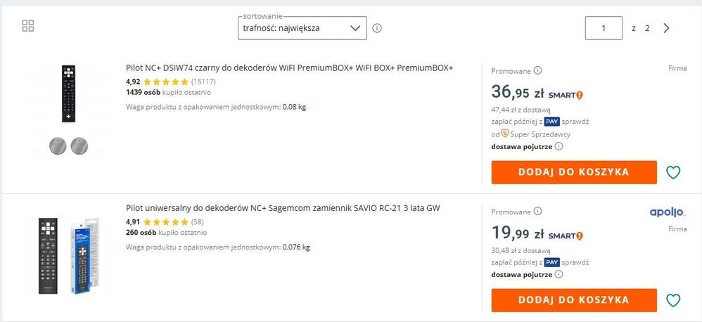
Task: Click the NC+ DSIW74 remote thumbnail
Action: 68,95
